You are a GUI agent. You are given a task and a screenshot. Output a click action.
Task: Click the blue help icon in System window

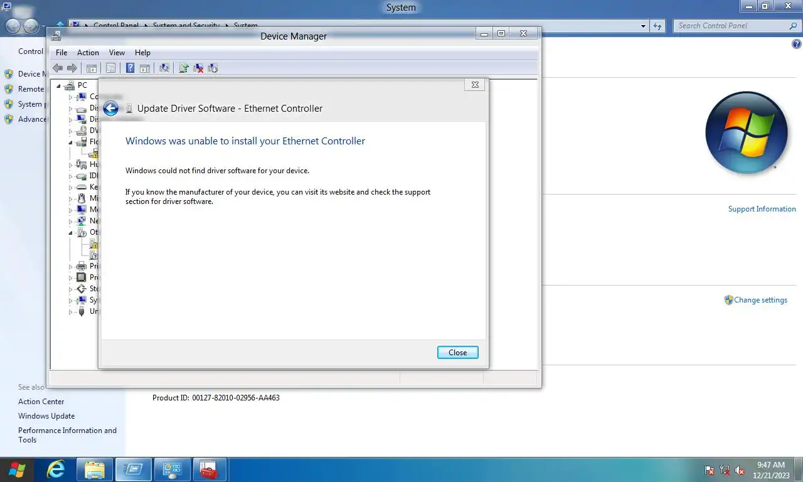(x=797, y=45)
